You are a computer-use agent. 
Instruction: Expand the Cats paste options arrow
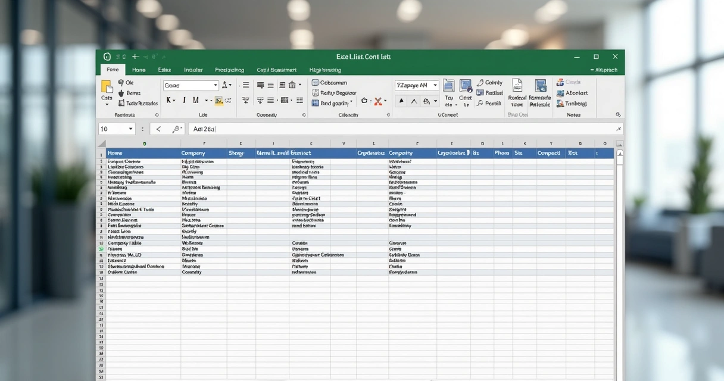[x=107, y=105]
